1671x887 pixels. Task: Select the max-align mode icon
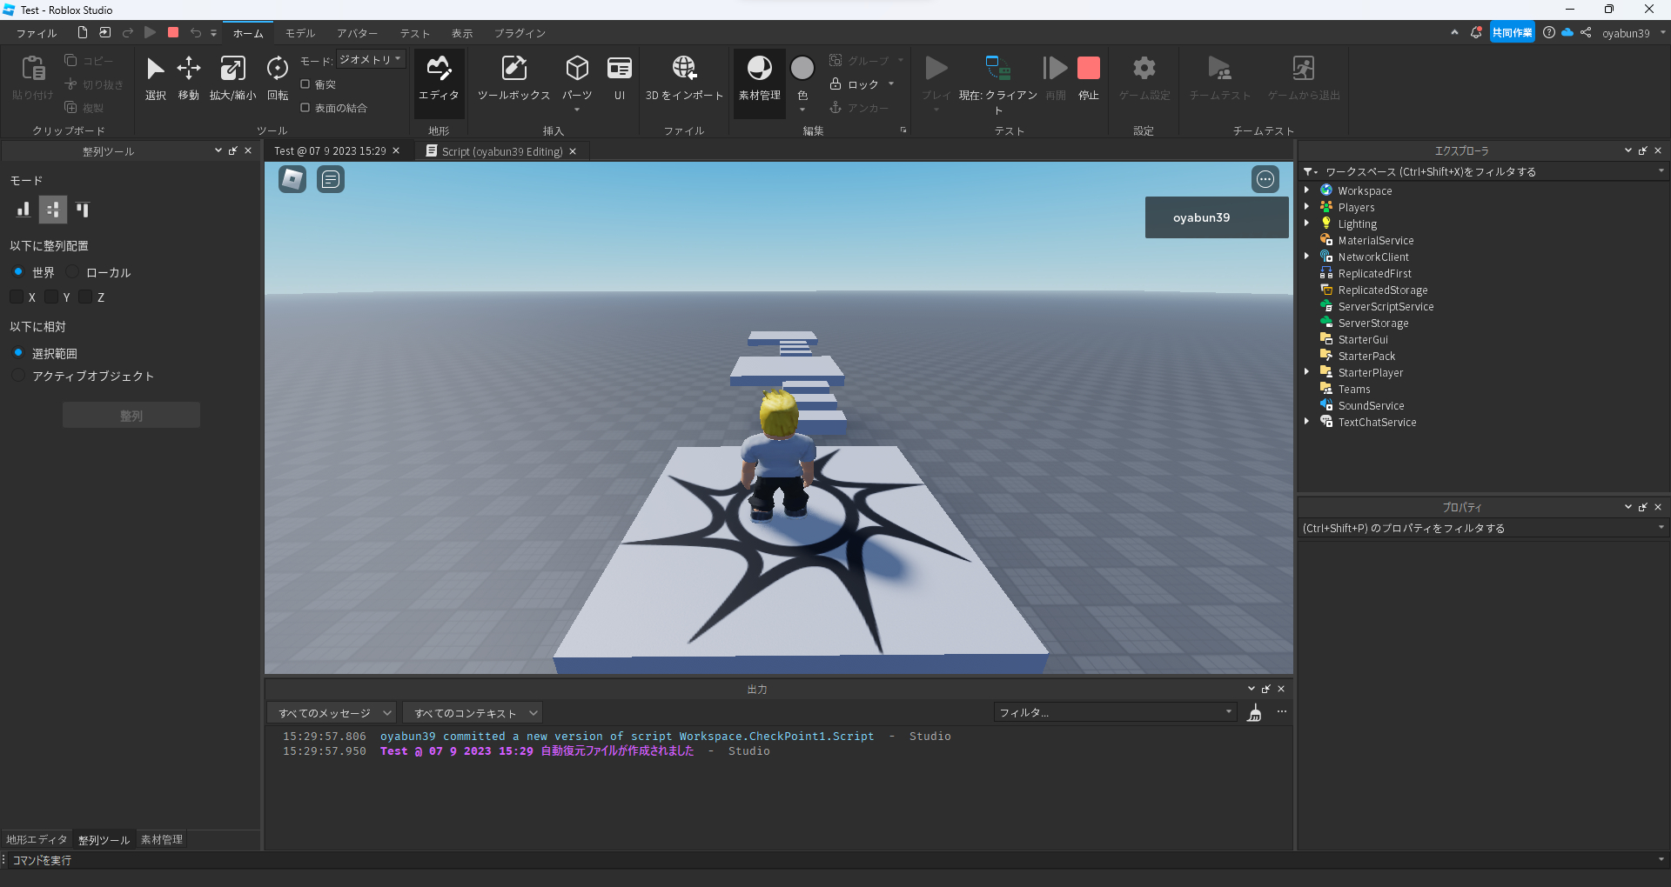pos(83,210)
